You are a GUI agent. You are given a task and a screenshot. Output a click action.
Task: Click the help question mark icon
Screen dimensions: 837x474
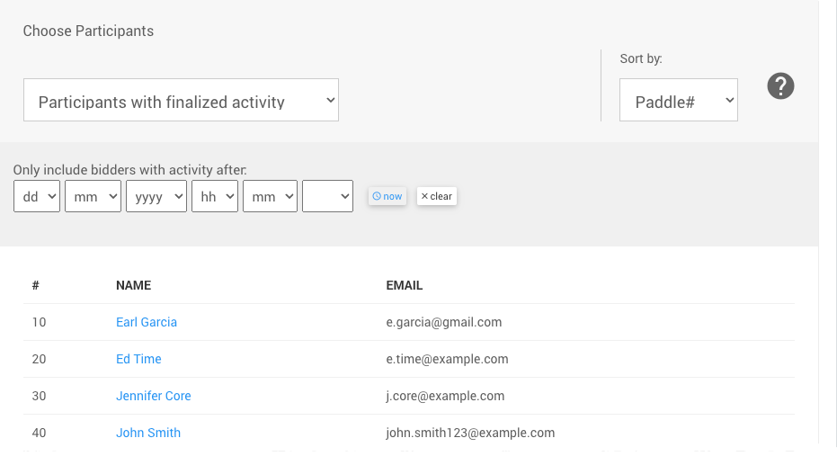click(x=780, y=86)
